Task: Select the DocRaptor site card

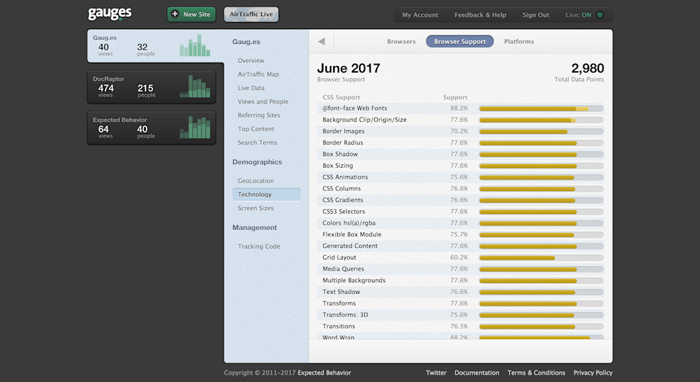Action: click(151, 87)
